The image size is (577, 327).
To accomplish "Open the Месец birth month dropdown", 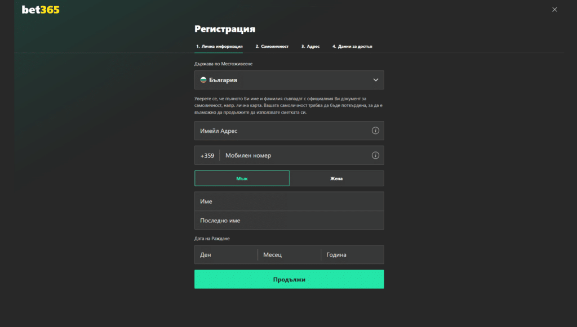I will click(x=288, y=255).
